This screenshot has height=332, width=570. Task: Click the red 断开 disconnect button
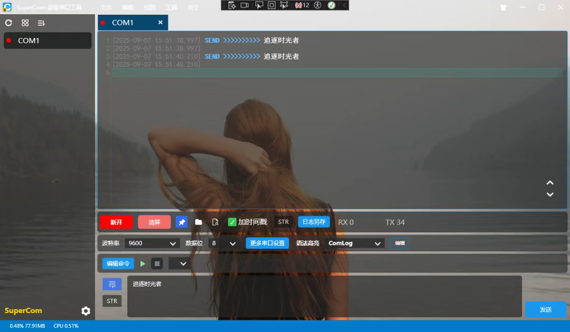(x=116, y=222)
